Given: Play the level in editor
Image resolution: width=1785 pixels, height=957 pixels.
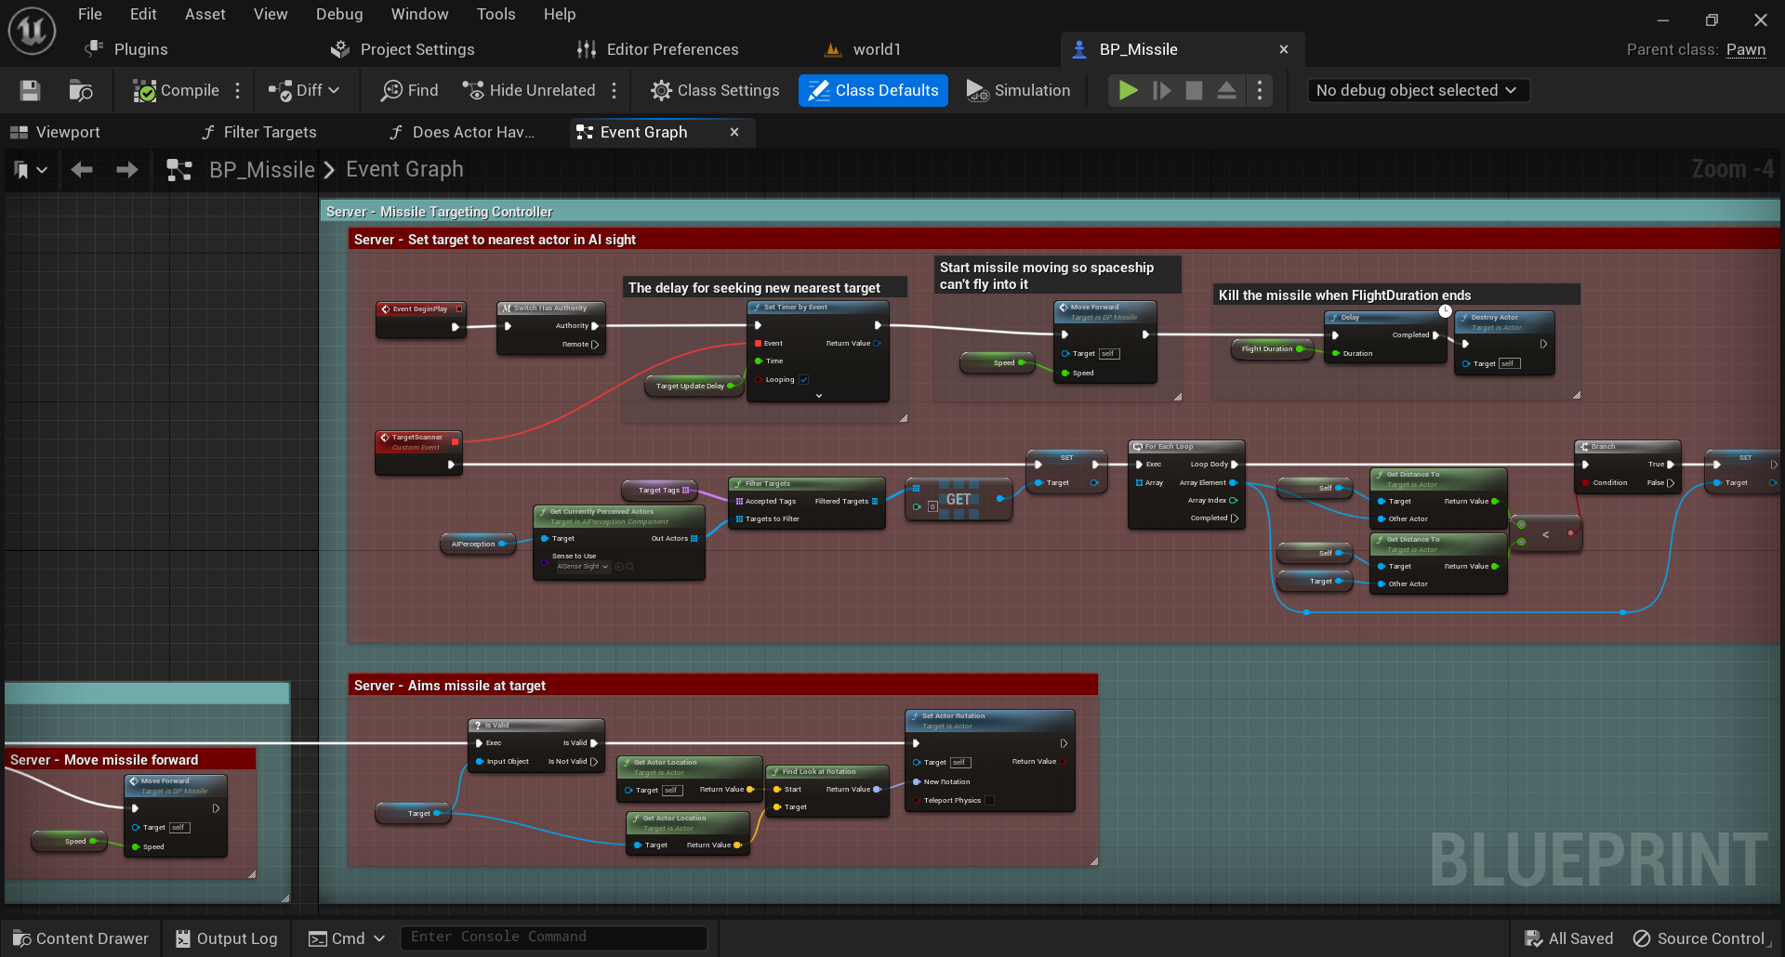Looking at the screenshot, I should [1128, 90].
